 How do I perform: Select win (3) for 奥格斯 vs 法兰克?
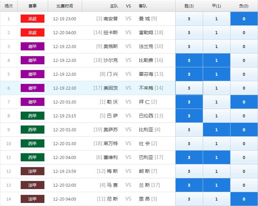click(189, 46)
